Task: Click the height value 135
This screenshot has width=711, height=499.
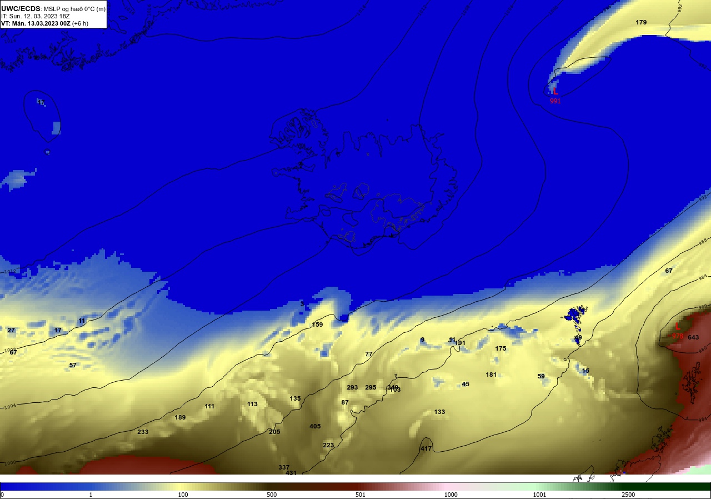Action: tap(295, 398)
